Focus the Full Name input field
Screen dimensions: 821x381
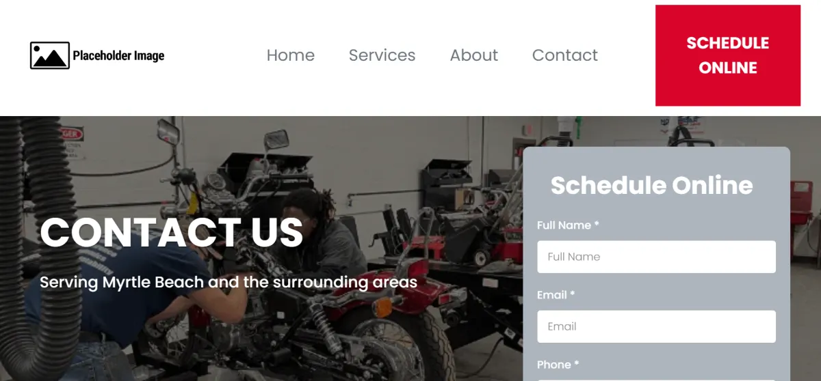(656, 257)
